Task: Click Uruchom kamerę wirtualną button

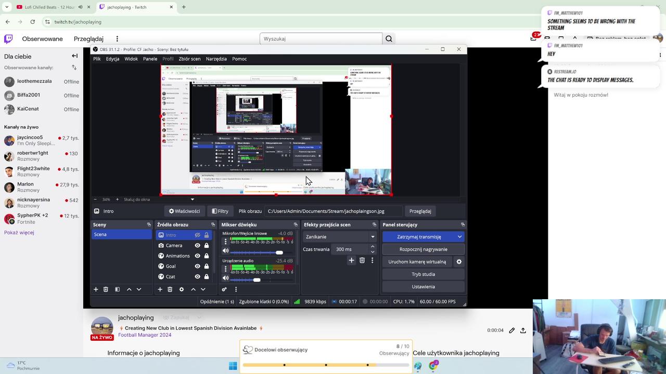Action: coord(417,262)
